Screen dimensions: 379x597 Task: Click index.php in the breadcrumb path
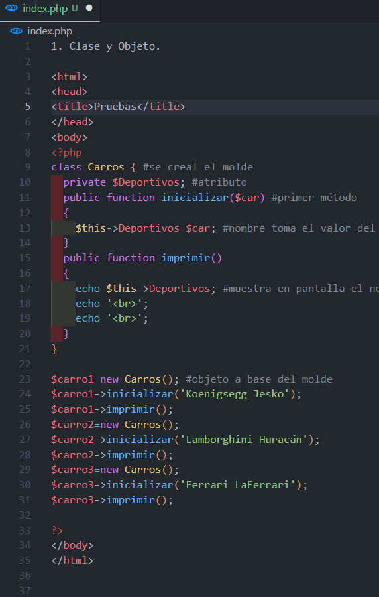pos(50,31)
